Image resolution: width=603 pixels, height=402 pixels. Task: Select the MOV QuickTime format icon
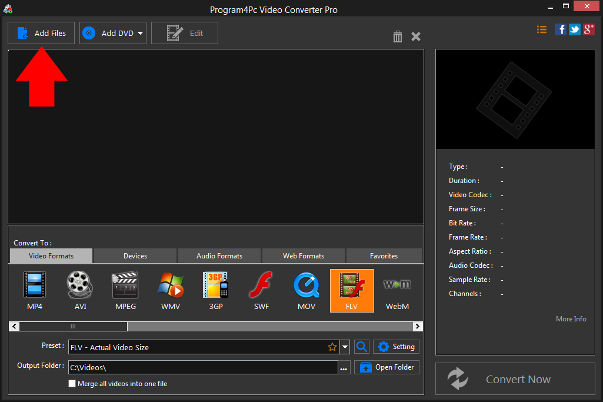[x=307, y=290]
